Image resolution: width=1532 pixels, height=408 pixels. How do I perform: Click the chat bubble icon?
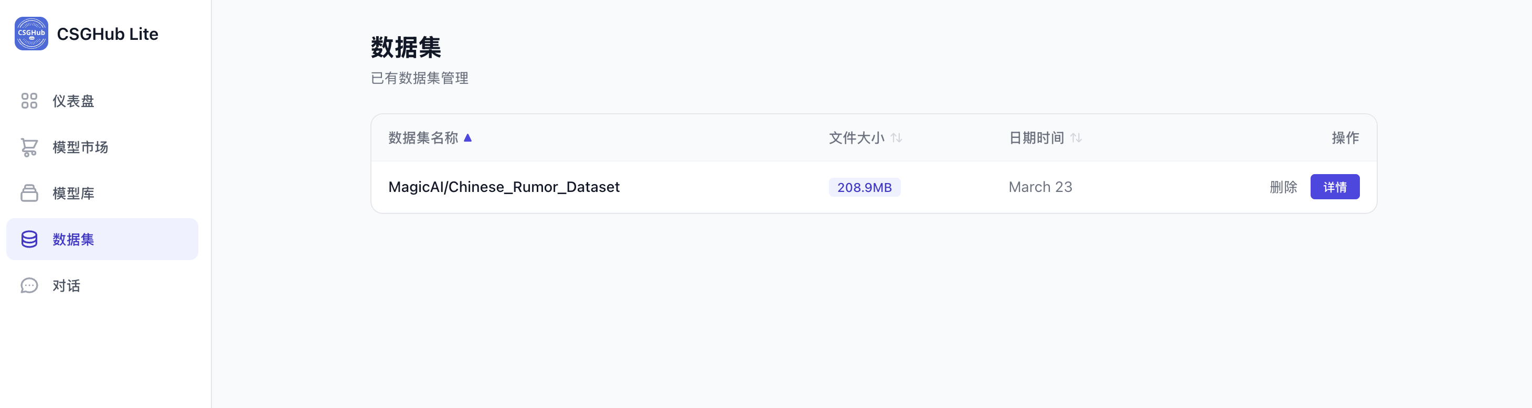click(x=29, y=285)
